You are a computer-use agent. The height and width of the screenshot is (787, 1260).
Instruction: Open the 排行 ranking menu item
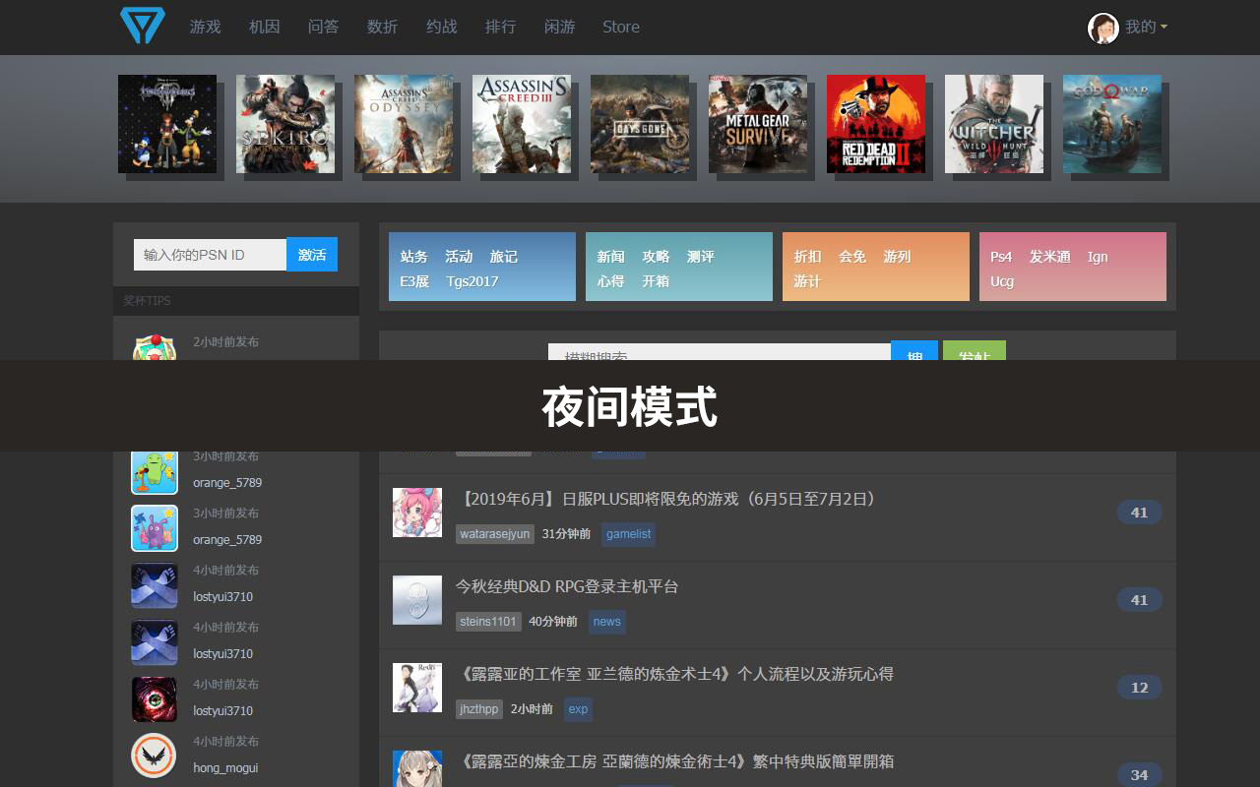[501, 27]
